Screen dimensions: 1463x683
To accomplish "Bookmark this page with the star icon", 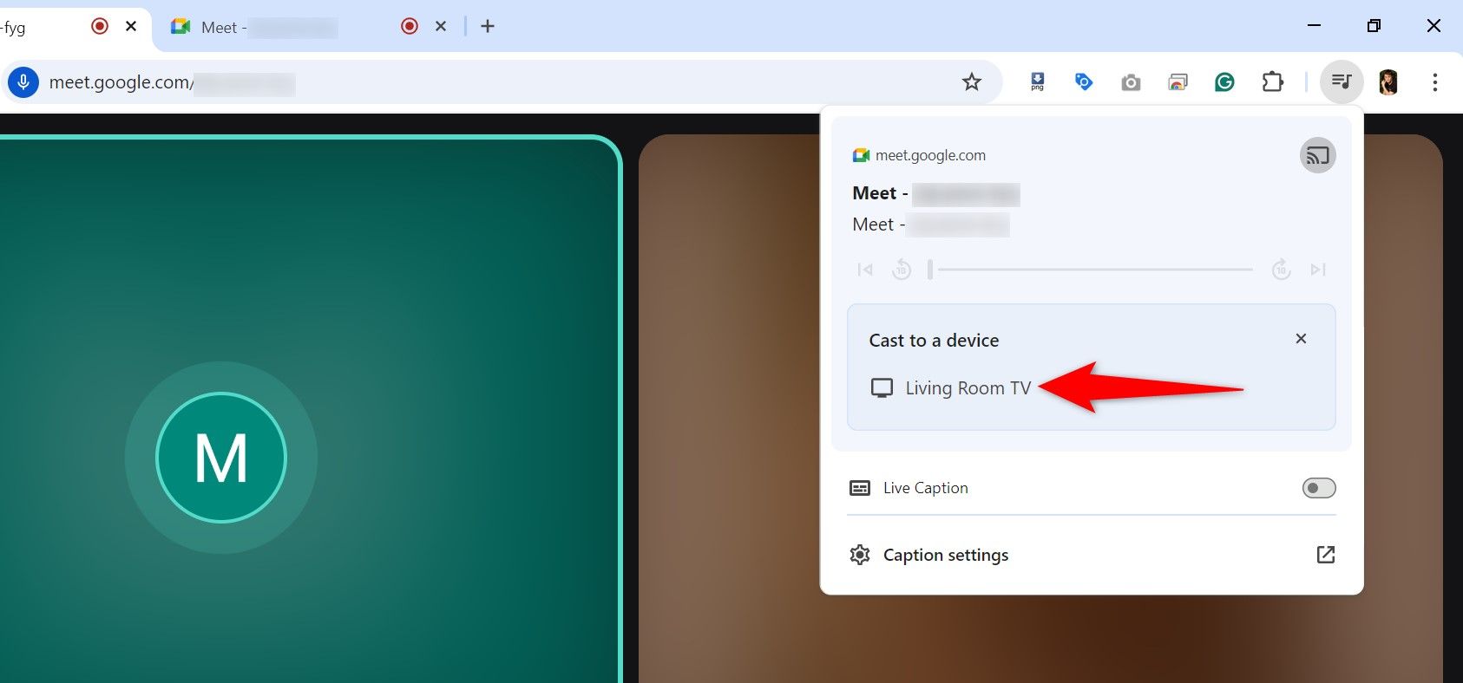I will click(971, 82).
